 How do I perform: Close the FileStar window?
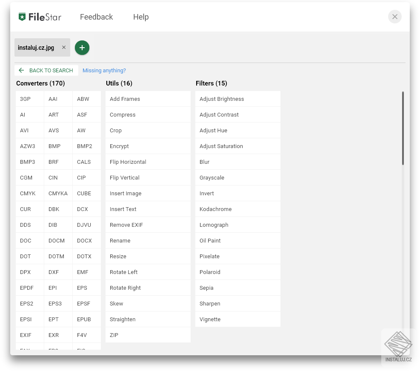[x=394, y=17]
